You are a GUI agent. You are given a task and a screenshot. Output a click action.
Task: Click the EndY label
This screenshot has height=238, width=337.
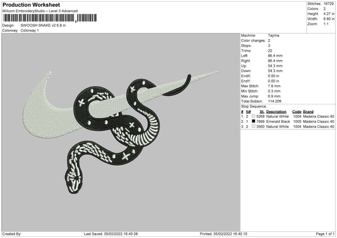click(246, 81)
